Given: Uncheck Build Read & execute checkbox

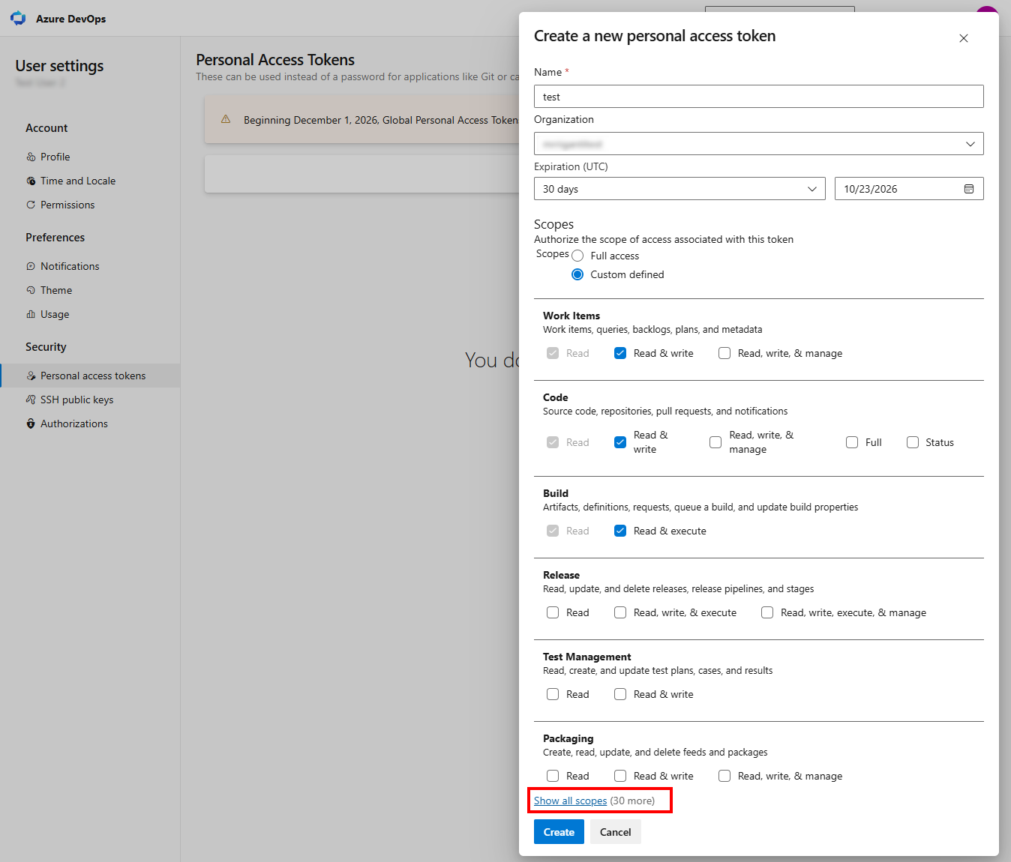Looking at the screenshot, I should (x=620, y=531).
